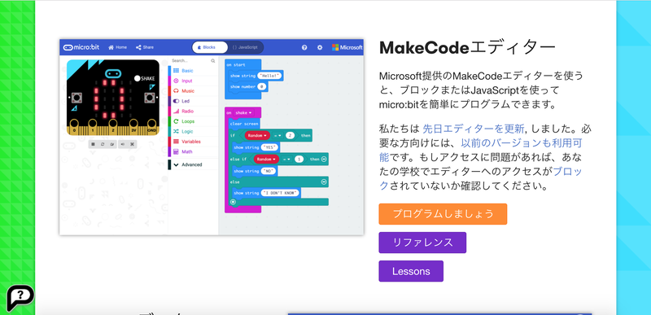
Task: Click the "Hello!" text value in show string
Action: click(x=269, y=76)
